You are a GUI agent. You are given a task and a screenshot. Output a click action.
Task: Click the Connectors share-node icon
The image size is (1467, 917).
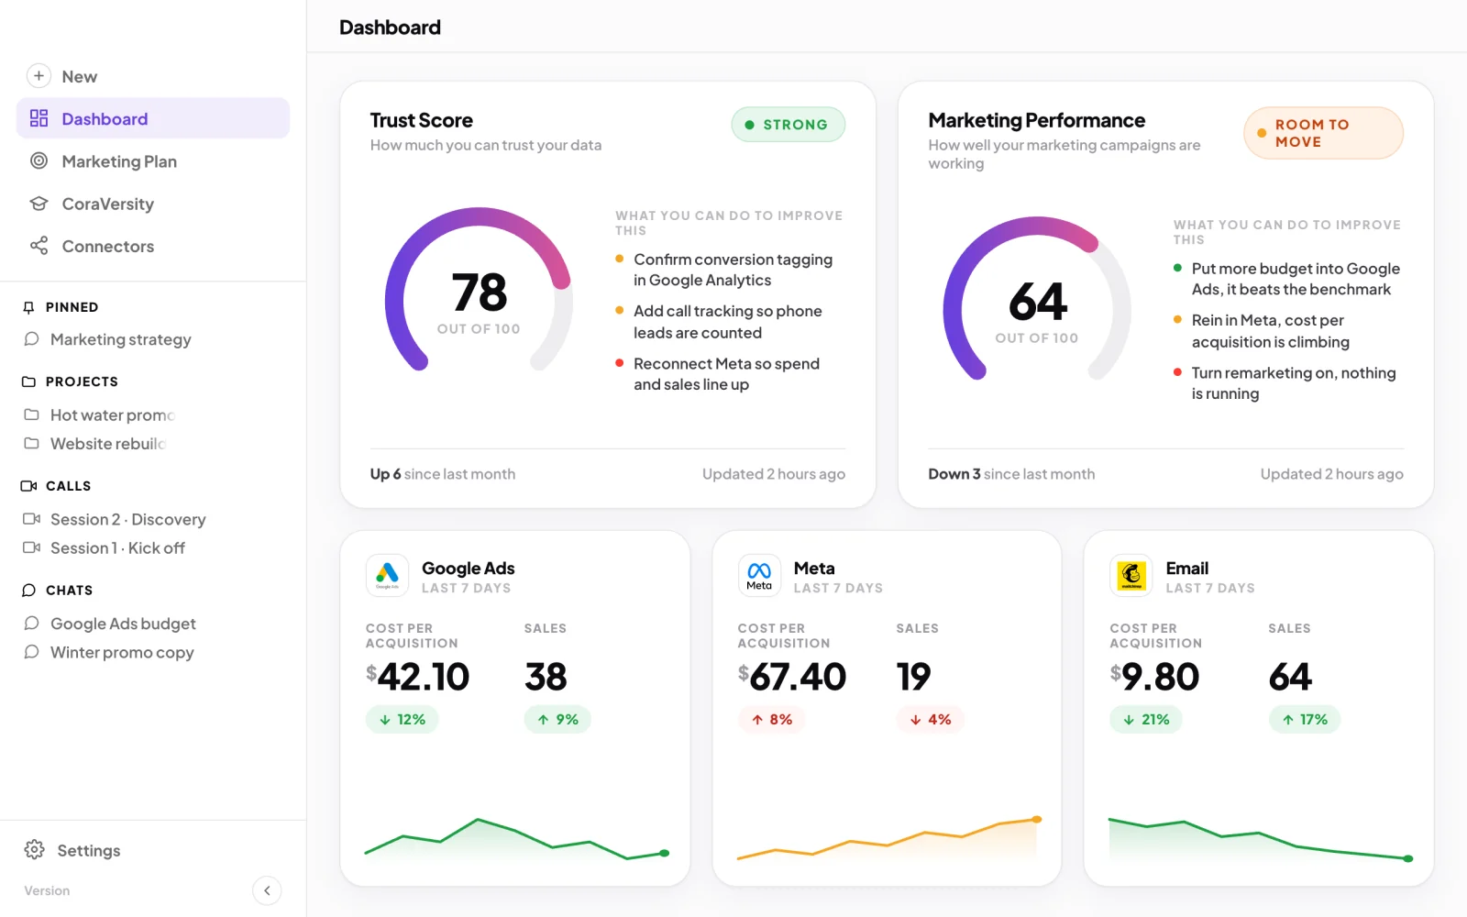tap(39, 246)
